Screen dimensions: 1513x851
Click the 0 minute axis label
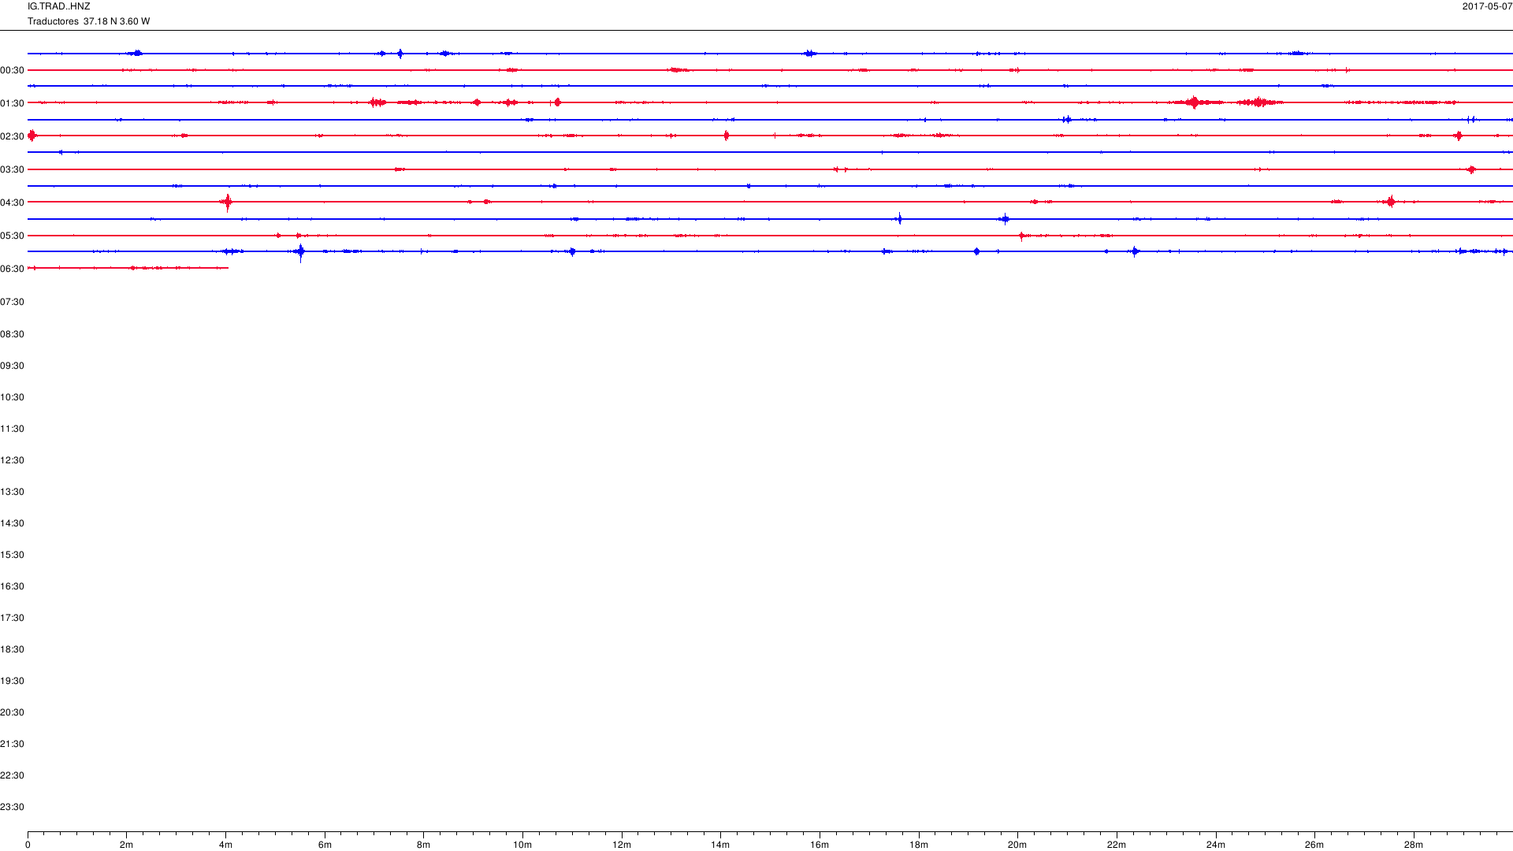coord(28,845)
